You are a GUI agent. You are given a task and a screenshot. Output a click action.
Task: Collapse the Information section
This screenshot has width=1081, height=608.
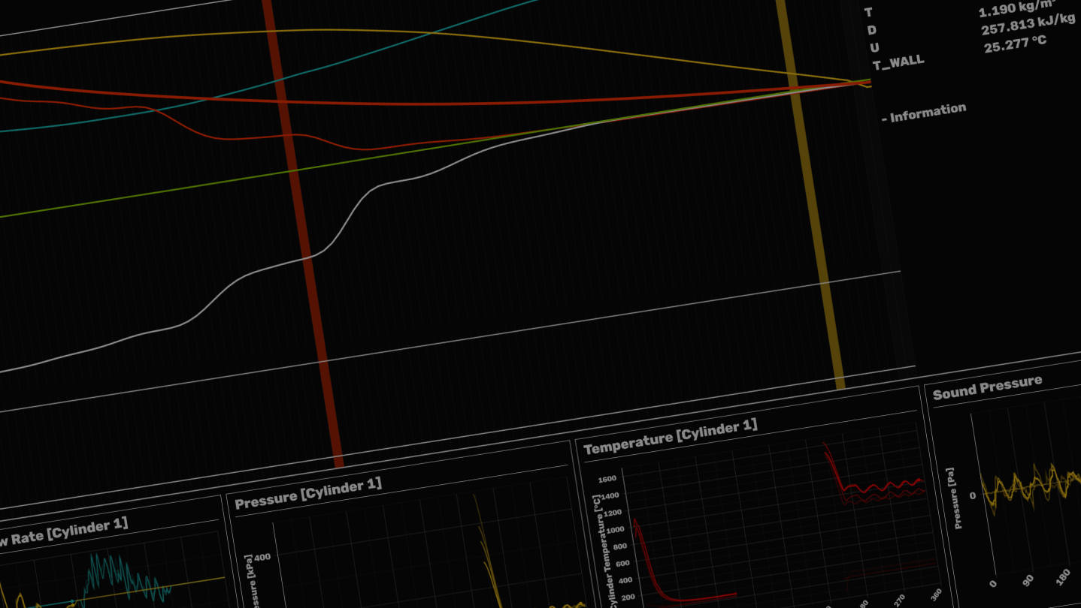(x=924, y=113)
